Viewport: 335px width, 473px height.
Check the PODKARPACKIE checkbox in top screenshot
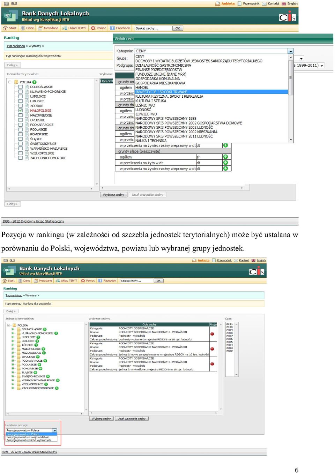click(x=21, y=125)
